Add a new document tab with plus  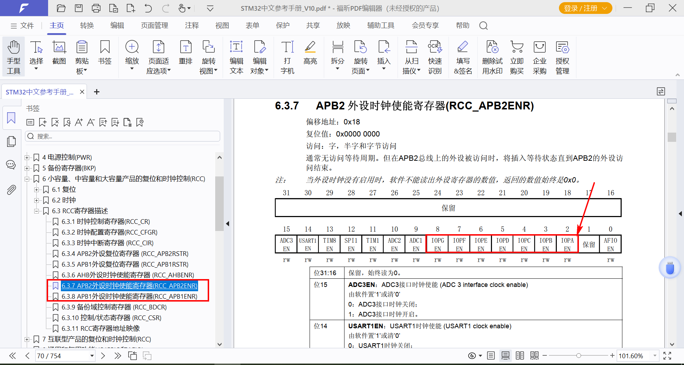[x=97, y=92]
